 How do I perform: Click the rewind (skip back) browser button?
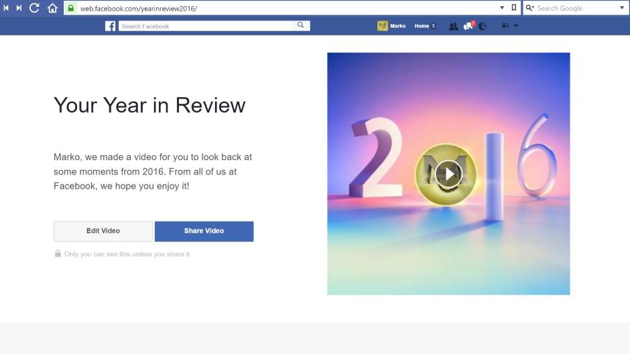click(7, 8)
